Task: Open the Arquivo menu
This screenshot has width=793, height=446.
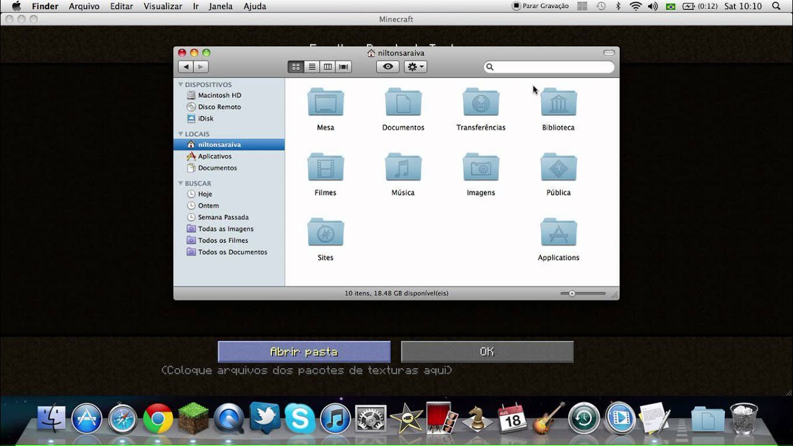Action: pos(84,6)
